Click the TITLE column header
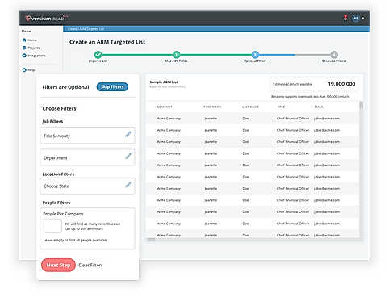Screen dimensions: 389x297 coord(281,107)
